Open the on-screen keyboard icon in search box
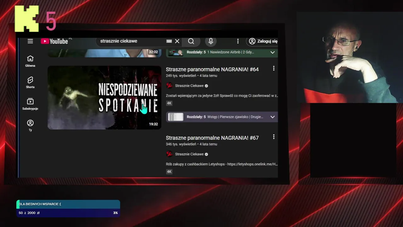The image size is (403, 227). coord(169,41)
